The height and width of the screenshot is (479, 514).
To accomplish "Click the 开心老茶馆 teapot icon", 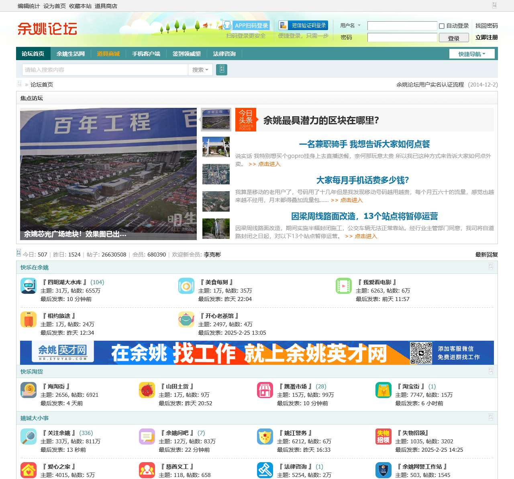I will (x=186, y=319).
